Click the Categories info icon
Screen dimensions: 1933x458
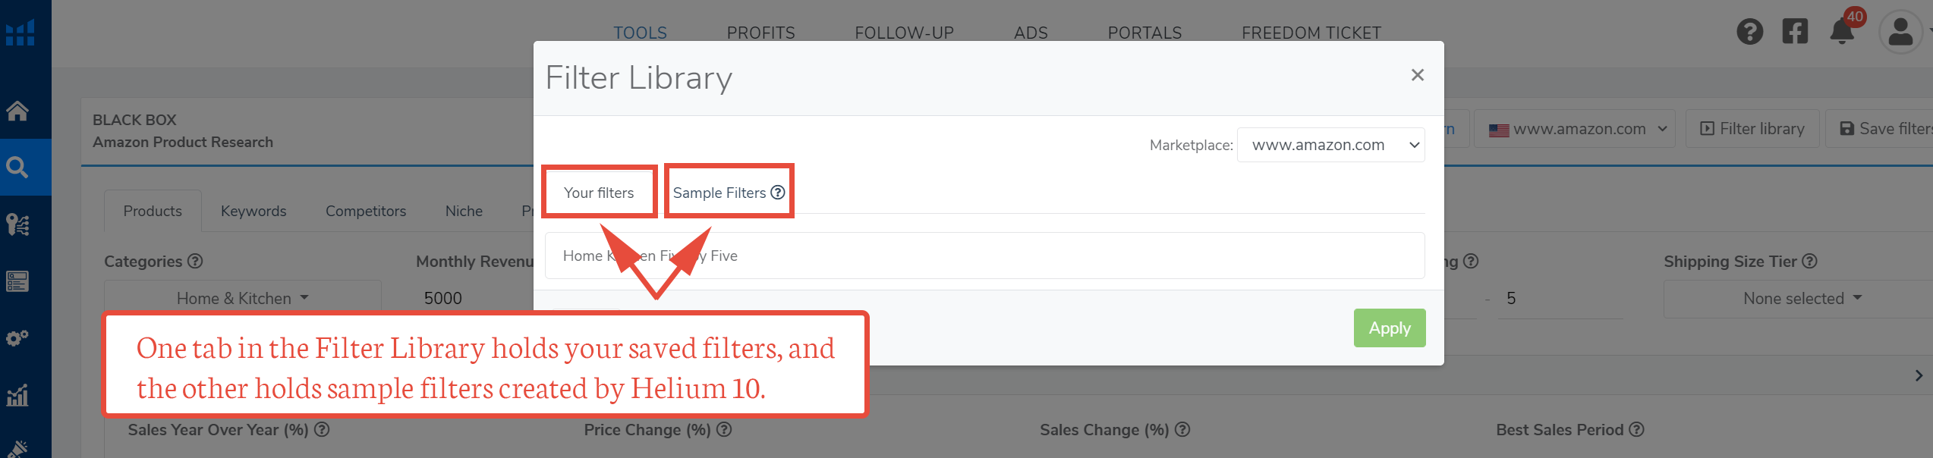195,261
